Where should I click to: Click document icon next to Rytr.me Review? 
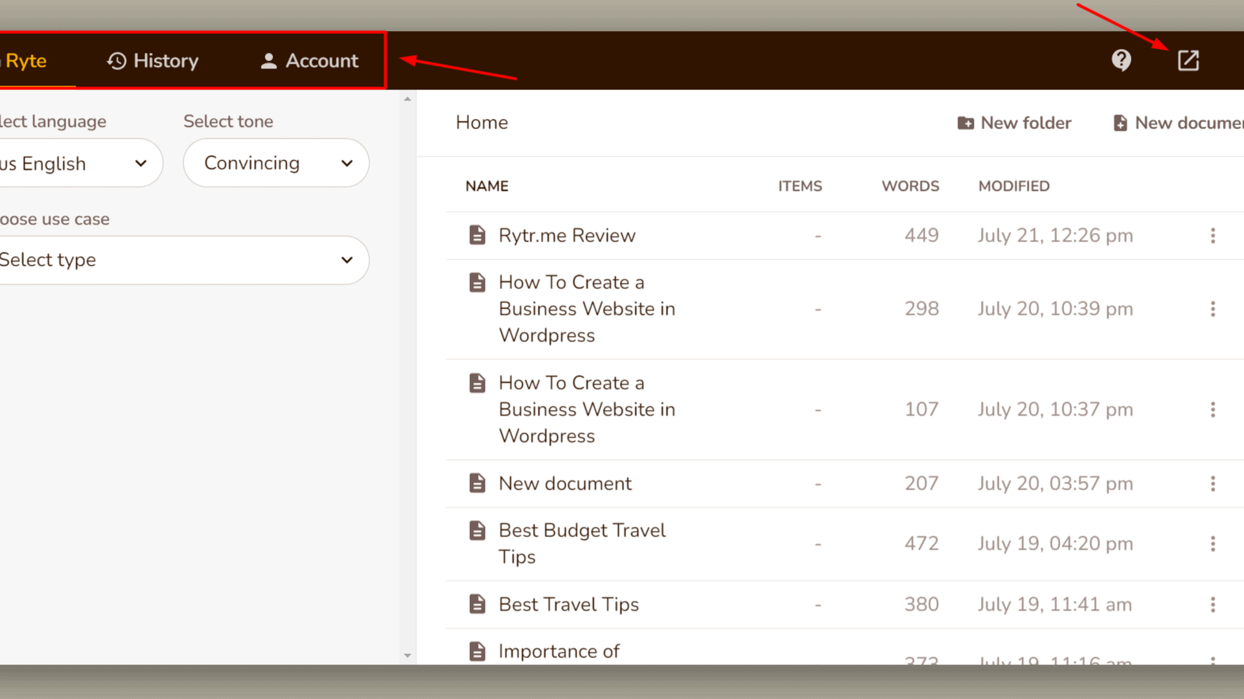(x=478, y=236)
